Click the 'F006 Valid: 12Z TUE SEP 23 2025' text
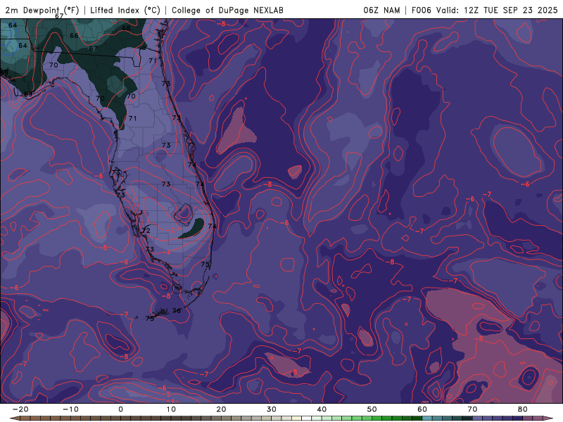Image resolution: width=563 pixels, height=422 pixels. [484, 11]
